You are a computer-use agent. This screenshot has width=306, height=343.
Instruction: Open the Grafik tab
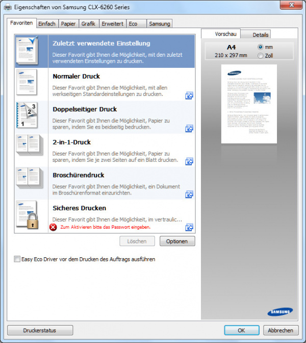[x=88, y=23]
